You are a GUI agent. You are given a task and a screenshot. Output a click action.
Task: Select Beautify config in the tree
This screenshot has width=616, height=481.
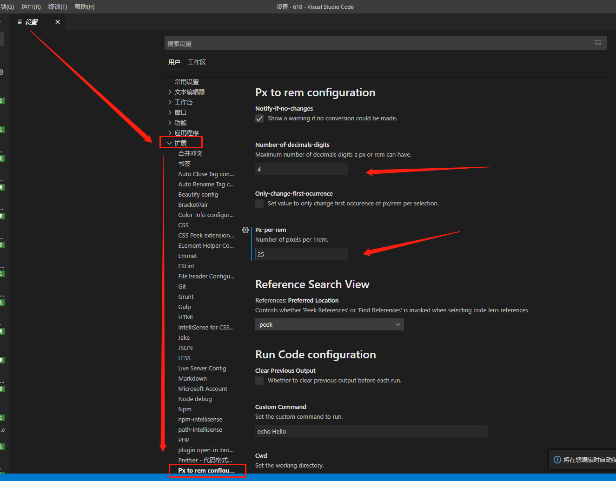(198, 194)
